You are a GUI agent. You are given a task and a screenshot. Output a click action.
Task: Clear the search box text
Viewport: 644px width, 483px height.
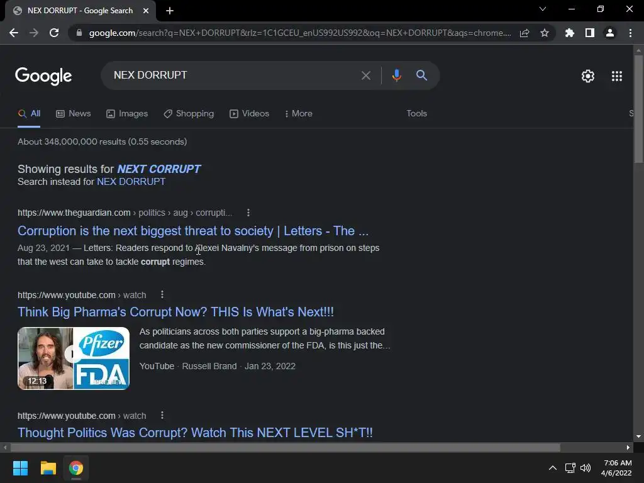coord(365,75)
